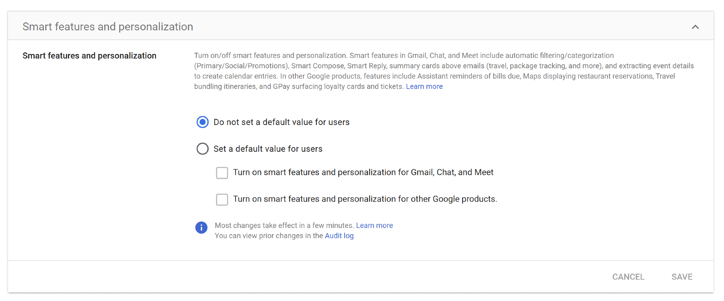Image resolution: width=724 pixels, height=301 pixels.
Task: Click the blue info icon
Action: 201,228
